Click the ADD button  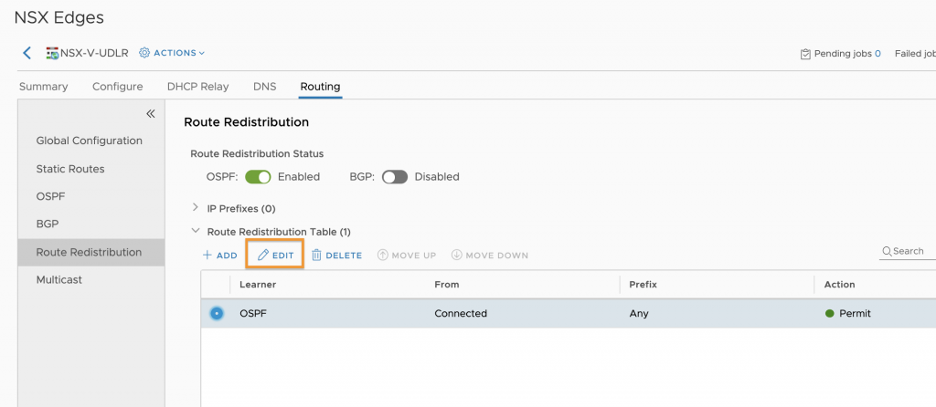[x=219, y=255]
